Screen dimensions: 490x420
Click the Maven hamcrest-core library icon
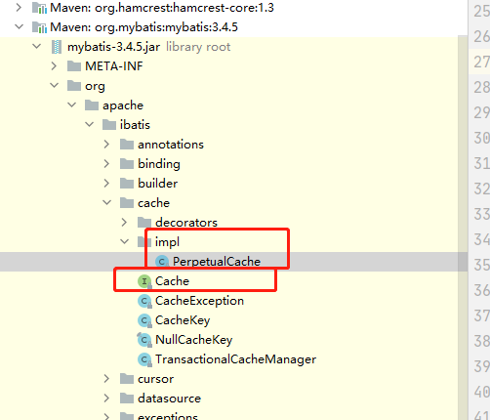tap(39, 8)
